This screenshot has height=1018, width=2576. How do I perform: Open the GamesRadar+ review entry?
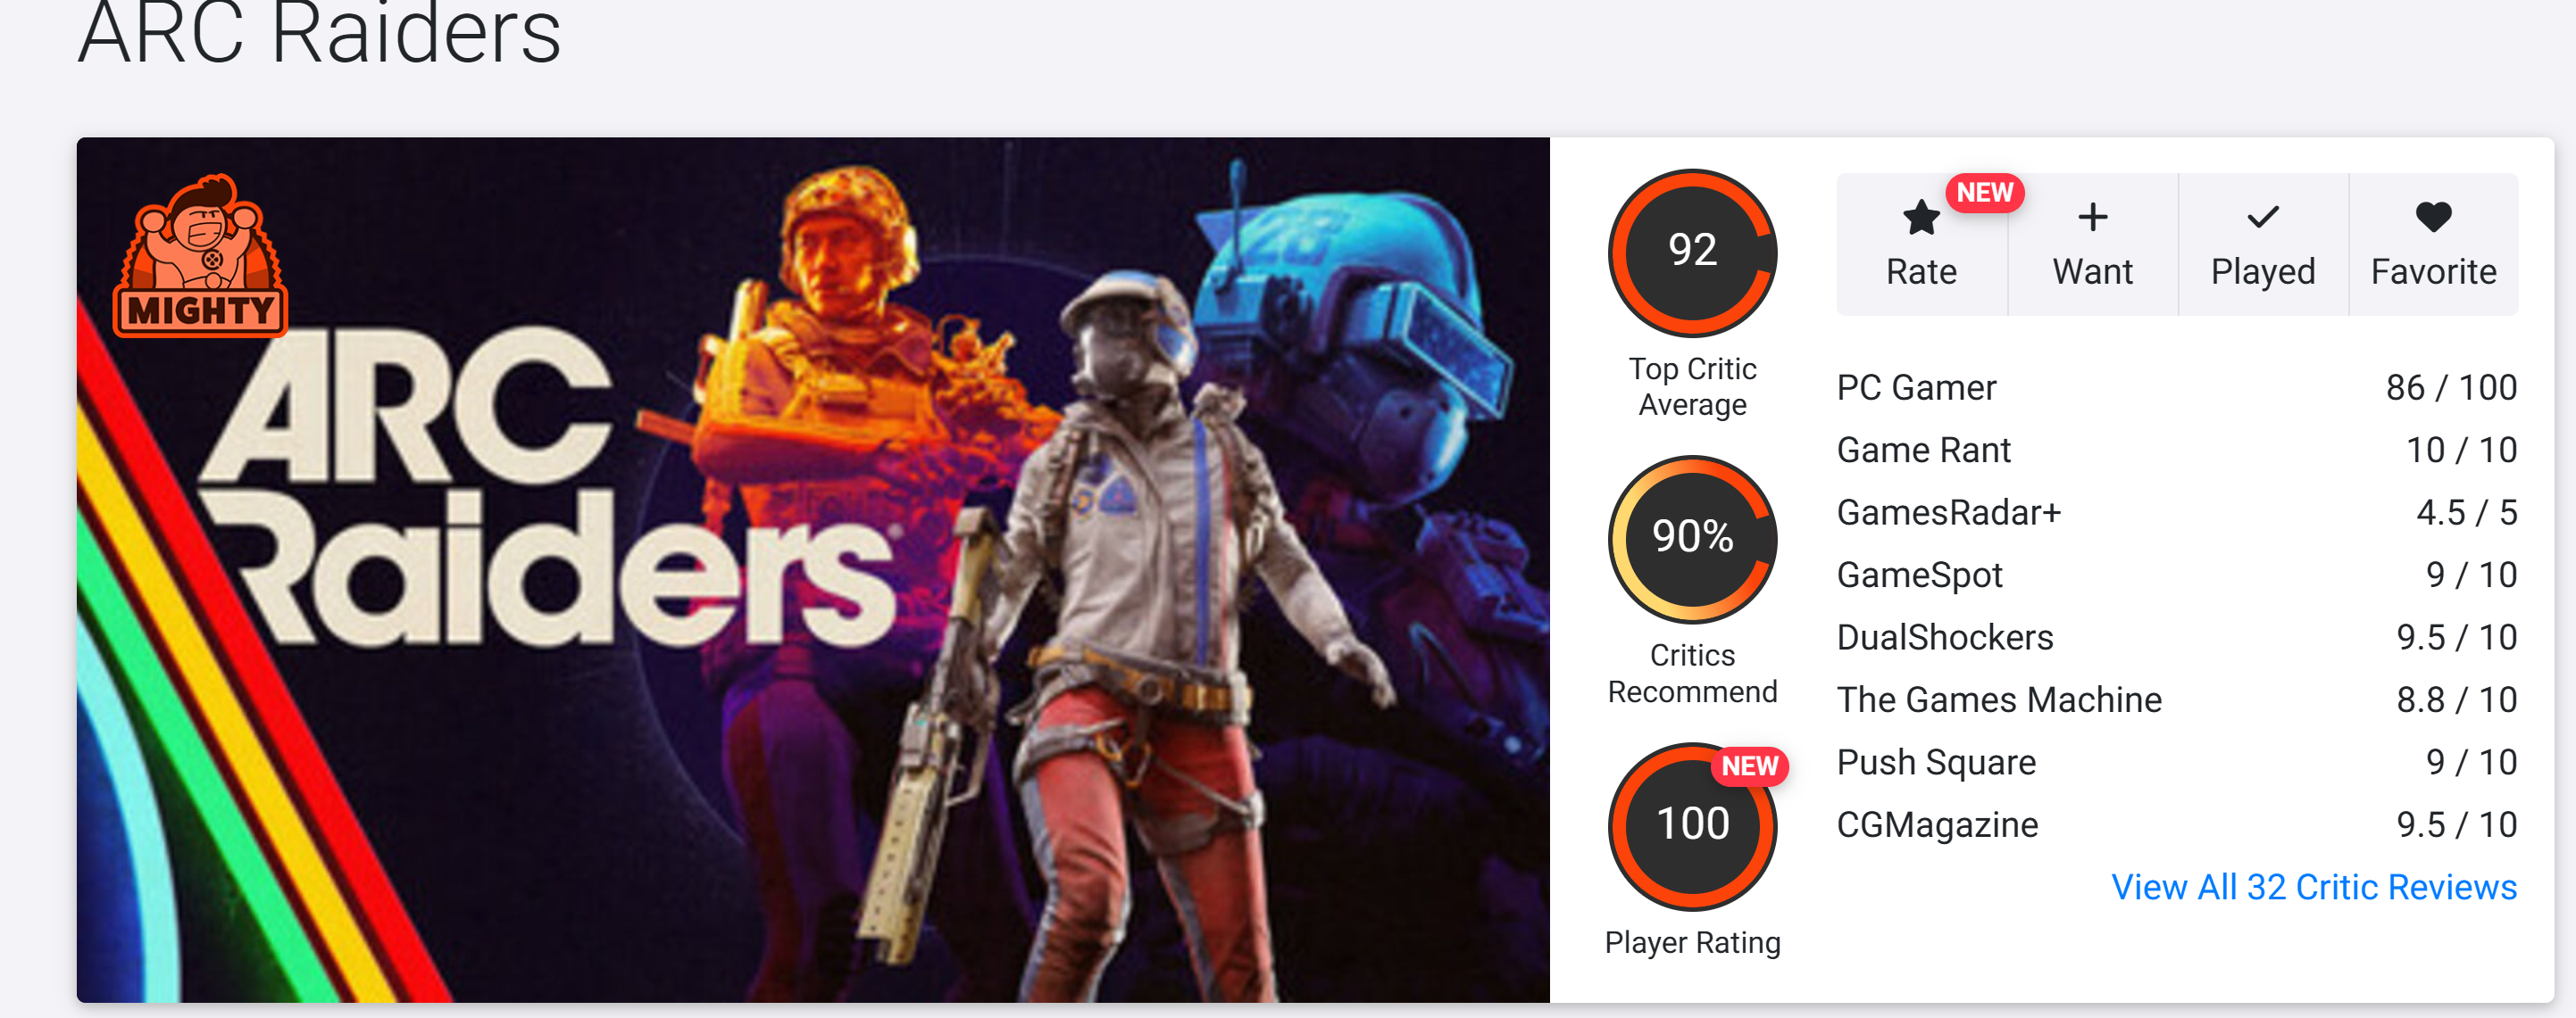point(2176,512)
